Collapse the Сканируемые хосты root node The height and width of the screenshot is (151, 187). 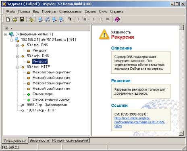pos(6,35)
